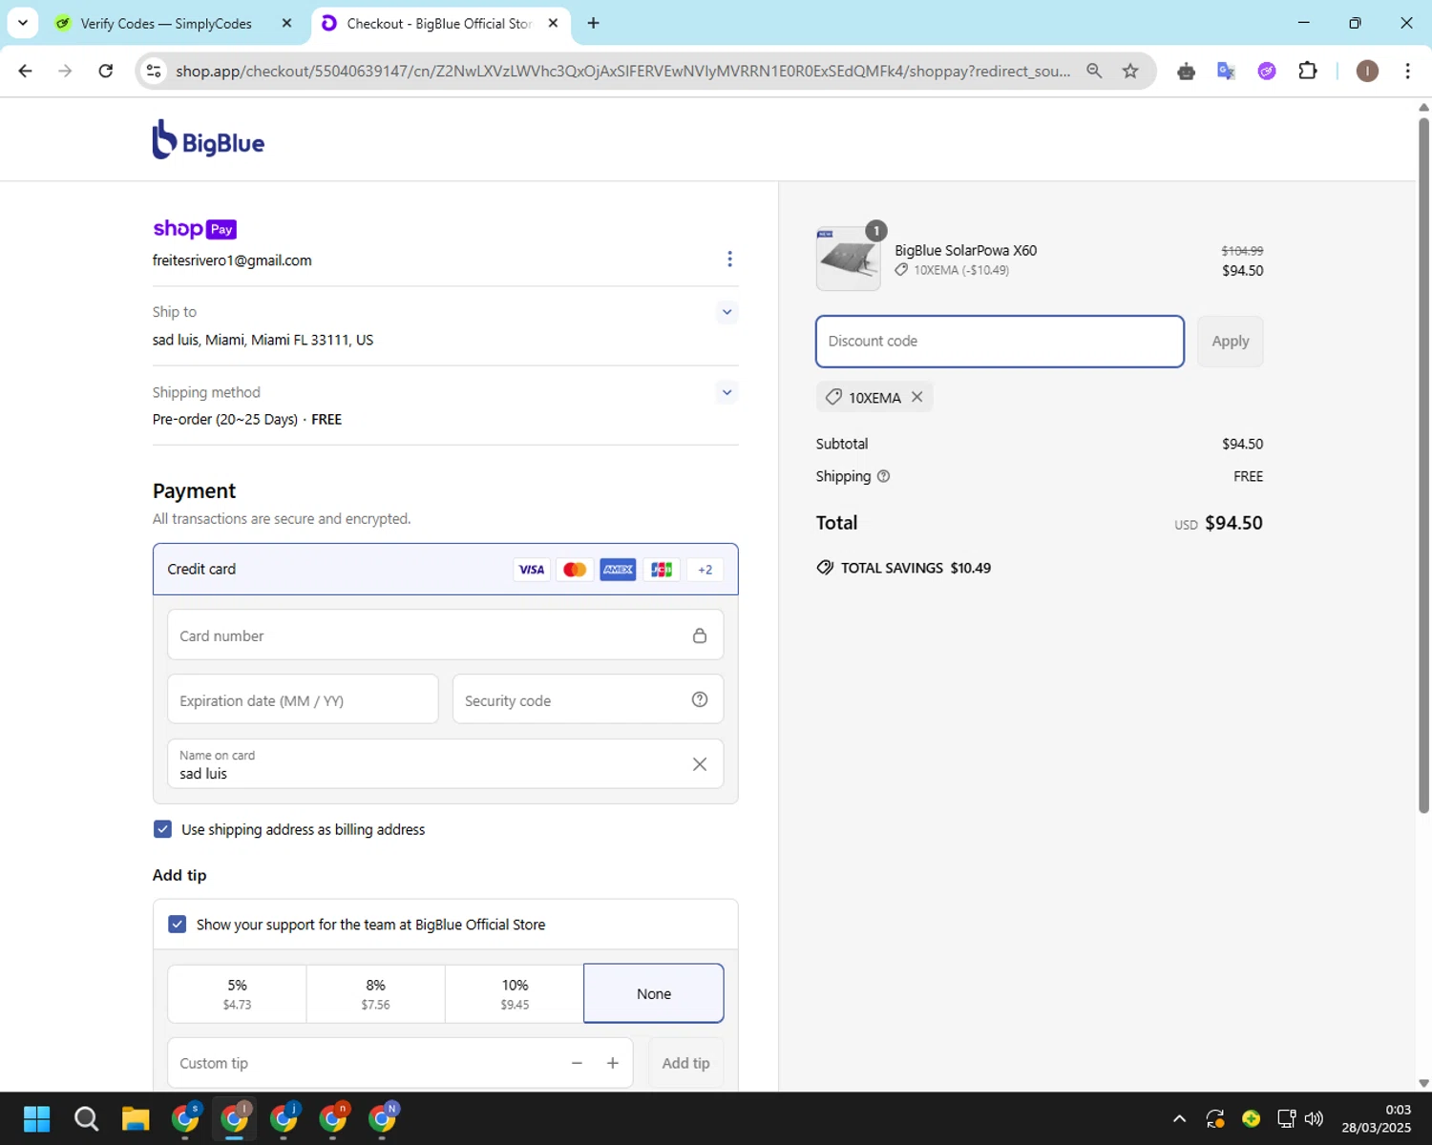Open File Explorer from taskbar
Screen dimensions: 1432x1145
[x=136, y=1118]
